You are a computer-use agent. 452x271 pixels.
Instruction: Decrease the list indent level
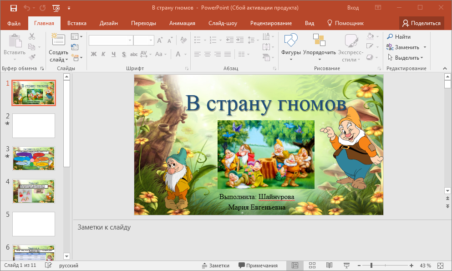pyautogui.click(x=230, y=40)
